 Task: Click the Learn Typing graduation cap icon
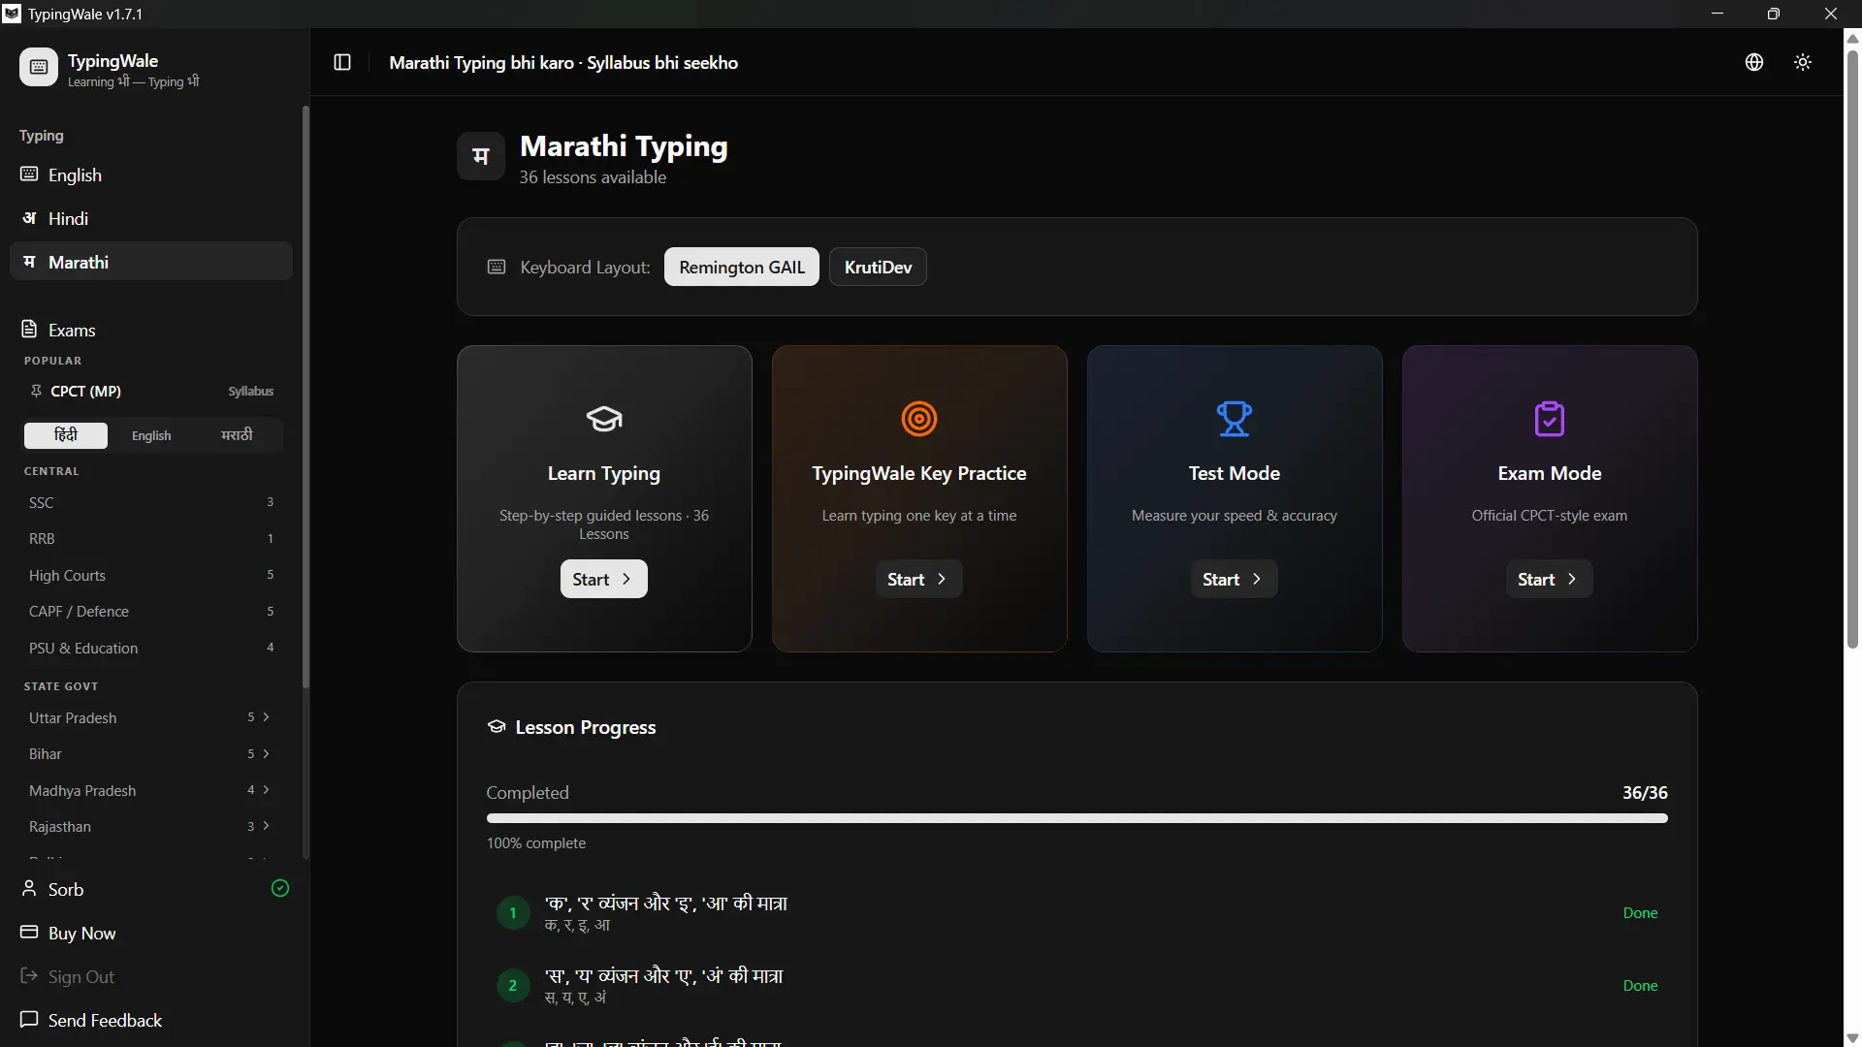coord(604,419)
